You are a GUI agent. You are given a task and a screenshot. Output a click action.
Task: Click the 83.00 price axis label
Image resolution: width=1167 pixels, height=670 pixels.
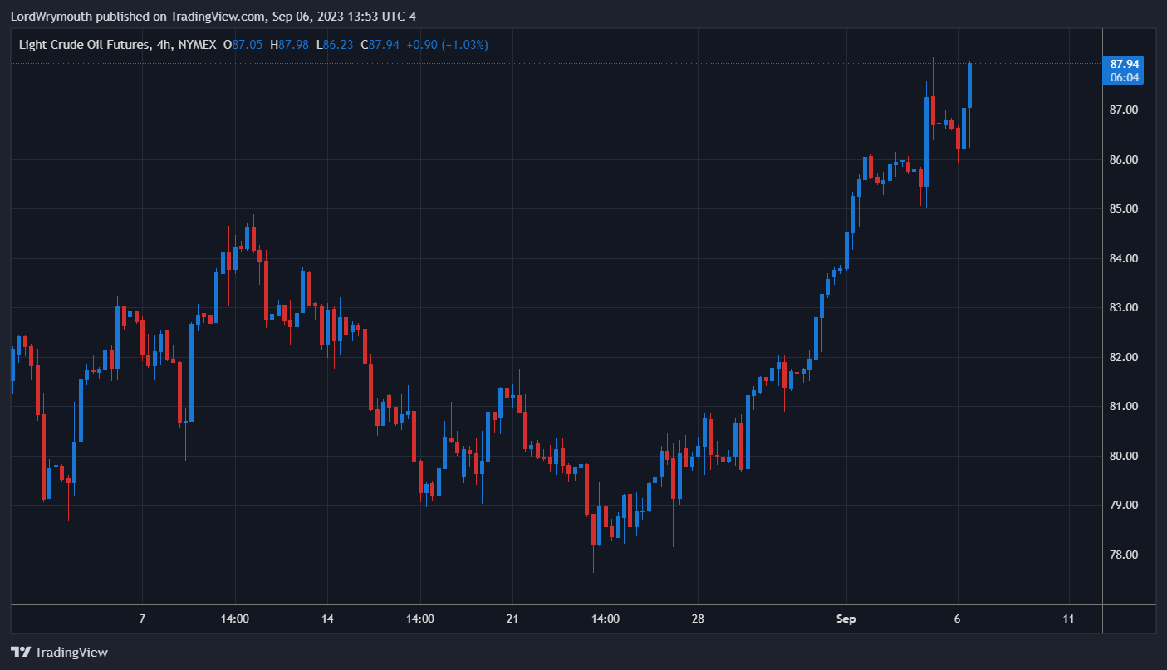click(x=1124, y=307)
